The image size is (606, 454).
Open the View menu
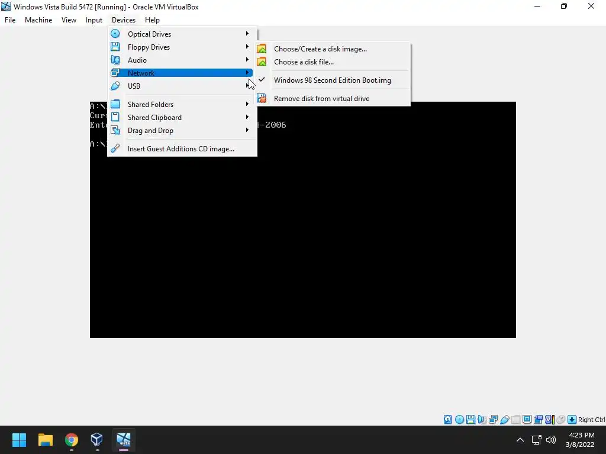(69, 20)
